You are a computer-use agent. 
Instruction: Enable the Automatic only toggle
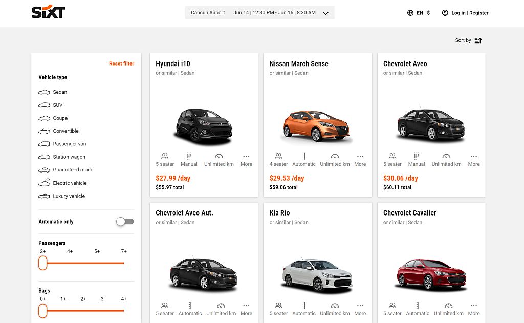tap(124, 221)
